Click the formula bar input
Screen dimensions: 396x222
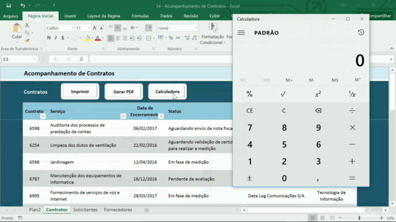coord(161,59)
